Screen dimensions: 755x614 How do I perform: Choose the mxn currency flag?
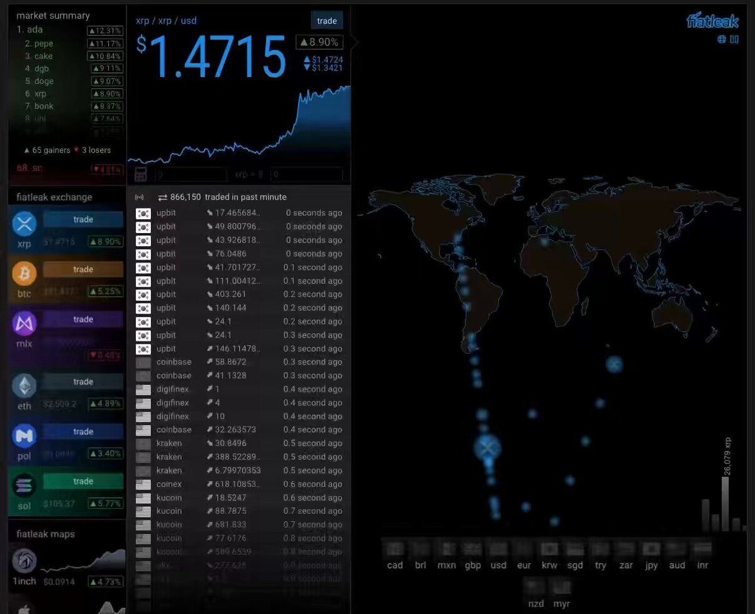tap(447, 549)
